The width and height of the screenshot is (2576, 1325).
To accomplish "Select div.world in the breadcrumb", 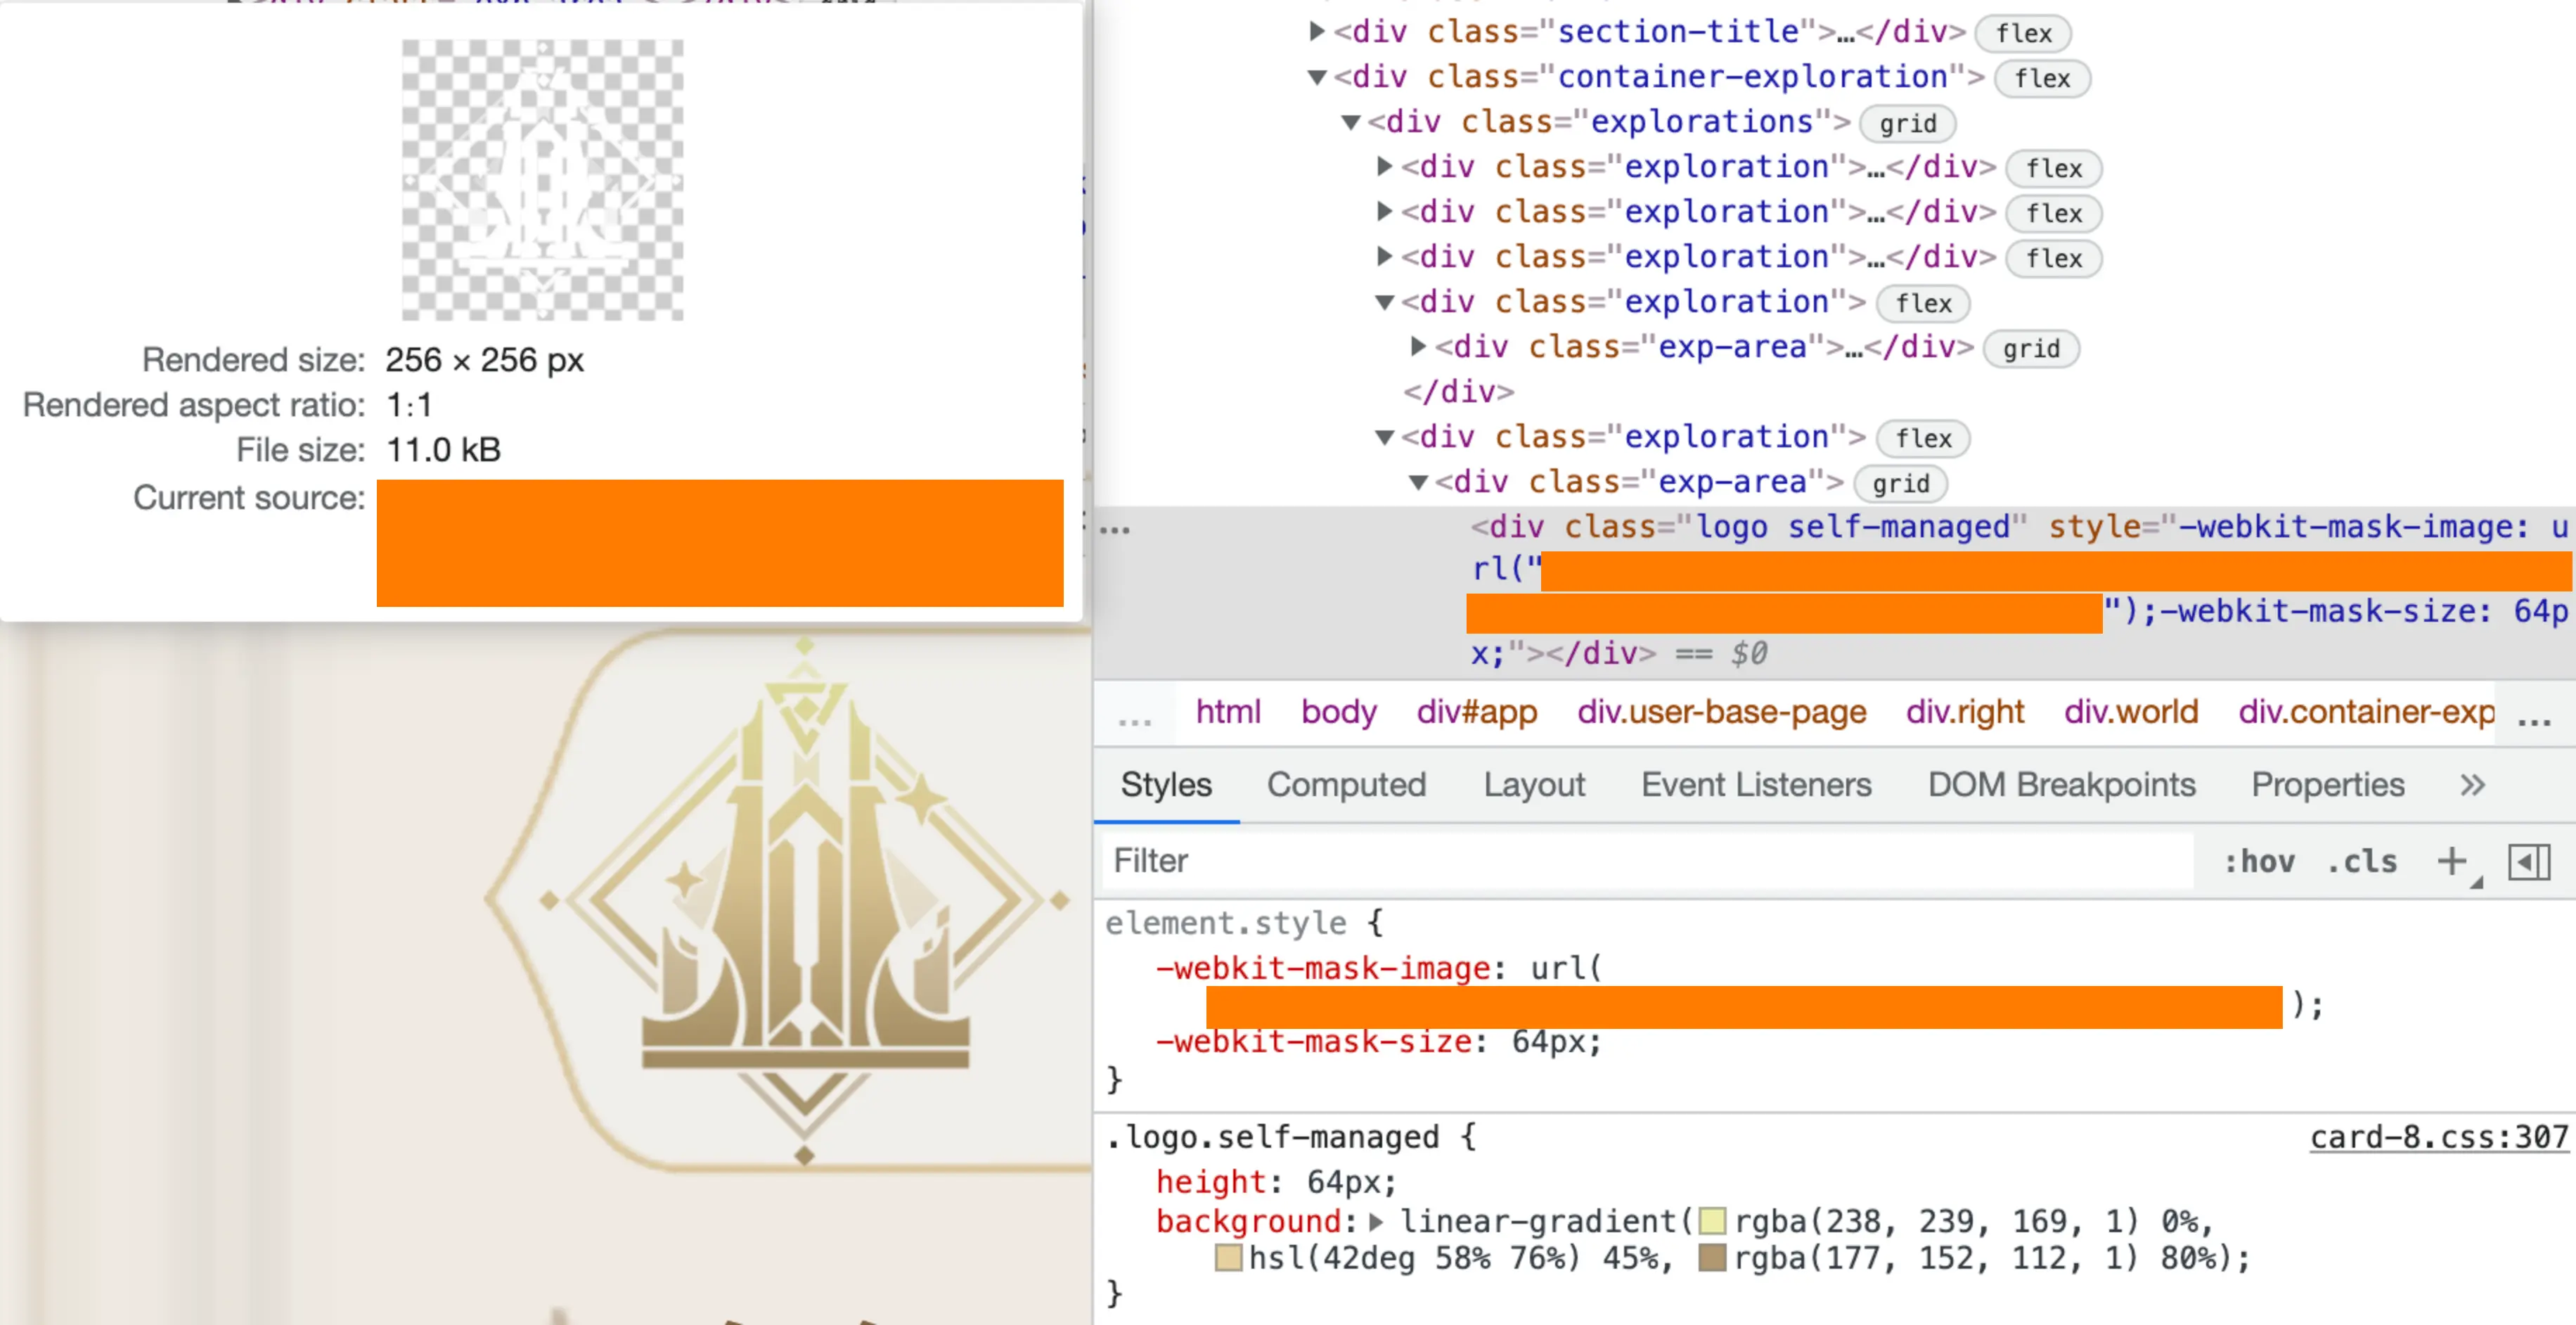I will click(2130, 712).
